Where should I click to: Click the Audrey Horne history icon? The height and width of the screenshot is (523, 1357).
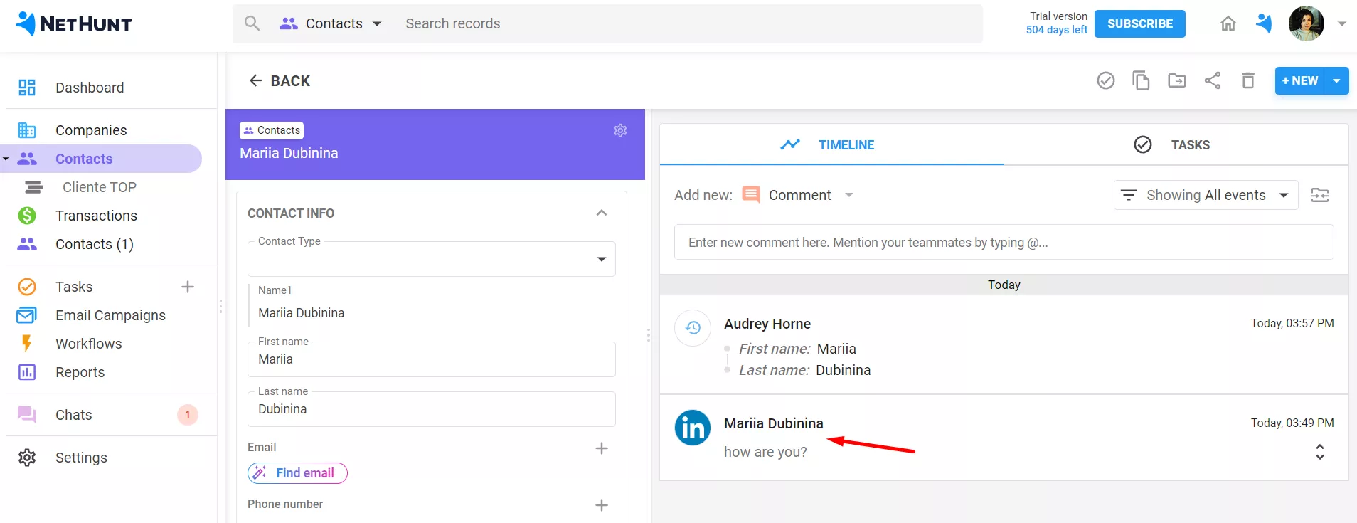(693, 328)
